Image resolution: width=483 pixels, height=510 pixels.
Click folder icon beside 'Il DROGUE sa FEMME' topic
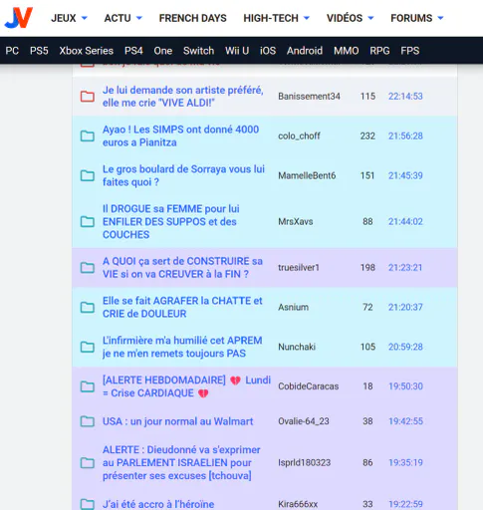click(x=88, y=221)
